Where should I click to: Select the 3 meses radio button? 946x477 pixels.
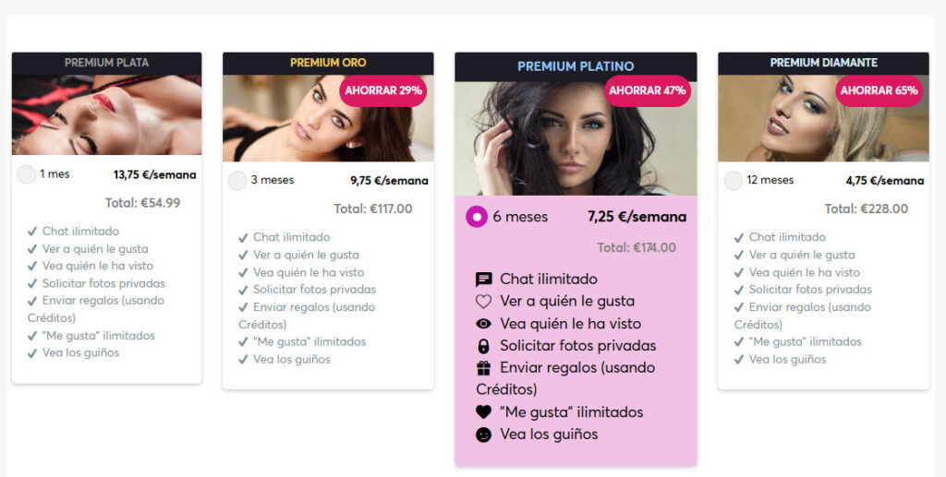click(x=237, y=181)
